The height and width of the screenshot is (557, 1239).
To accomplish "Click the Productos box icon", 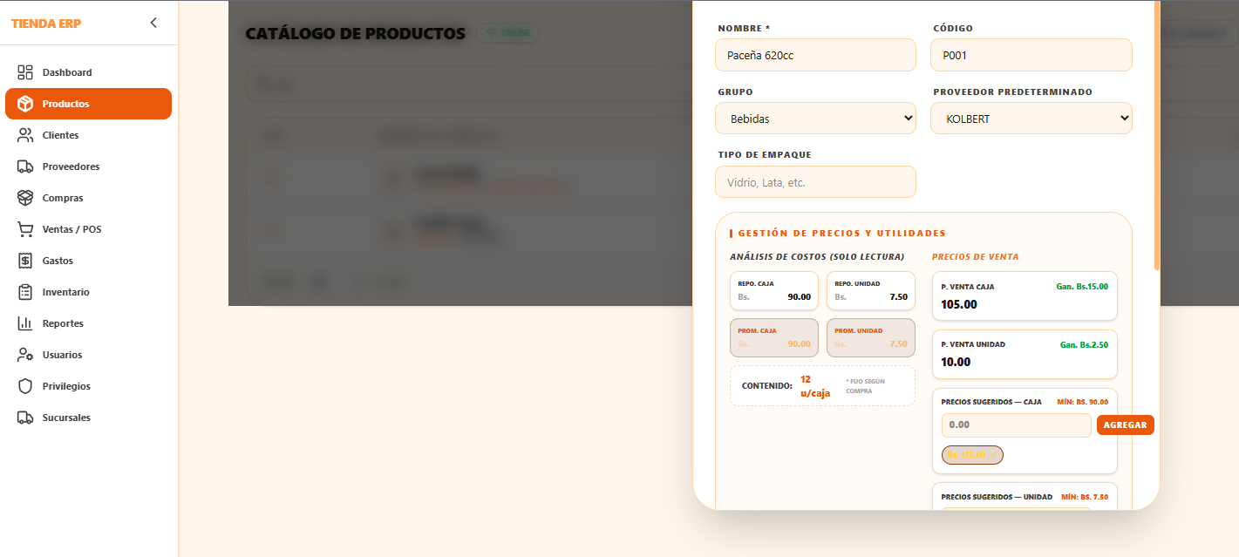I will (x=25, y=104).
